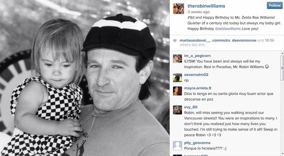The height and width of the screenshot is (156, 284).
Task: Click savannahn02 commenter username
Action: click(x=196, y=75)
